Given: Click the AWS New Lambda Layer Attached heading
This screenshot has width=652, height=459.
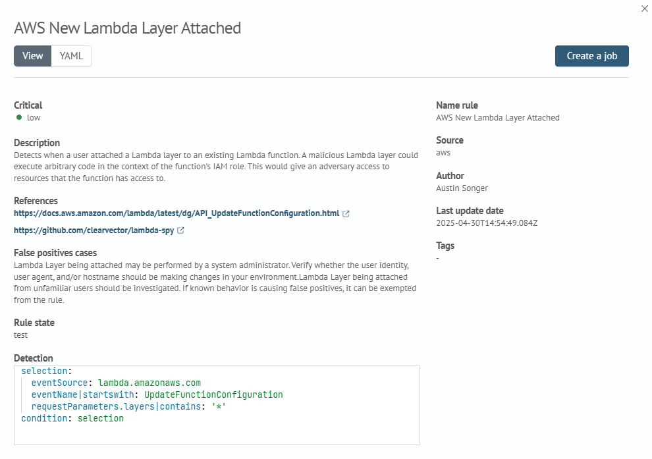Looking at the screenshot, I should (127, 28).
